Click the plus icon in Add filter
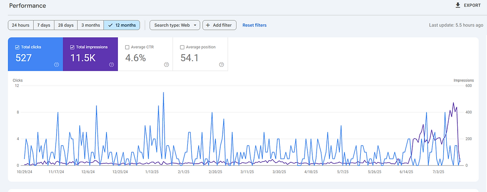 [208, 25]
